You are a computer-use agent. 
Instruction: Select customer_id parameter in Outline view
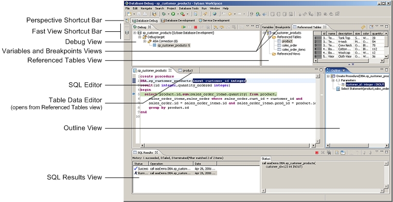(x=365, y=85)
